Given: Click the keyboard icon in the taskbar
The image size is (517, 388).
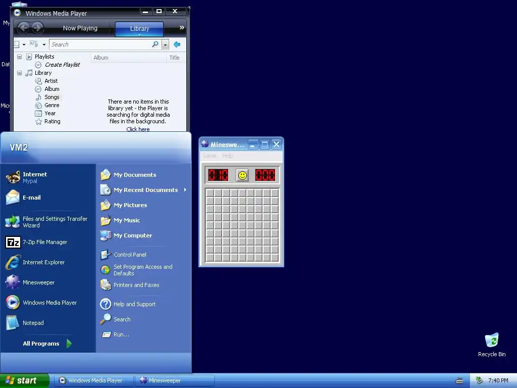Looking at the screenshot, I should tap(459, 381).
